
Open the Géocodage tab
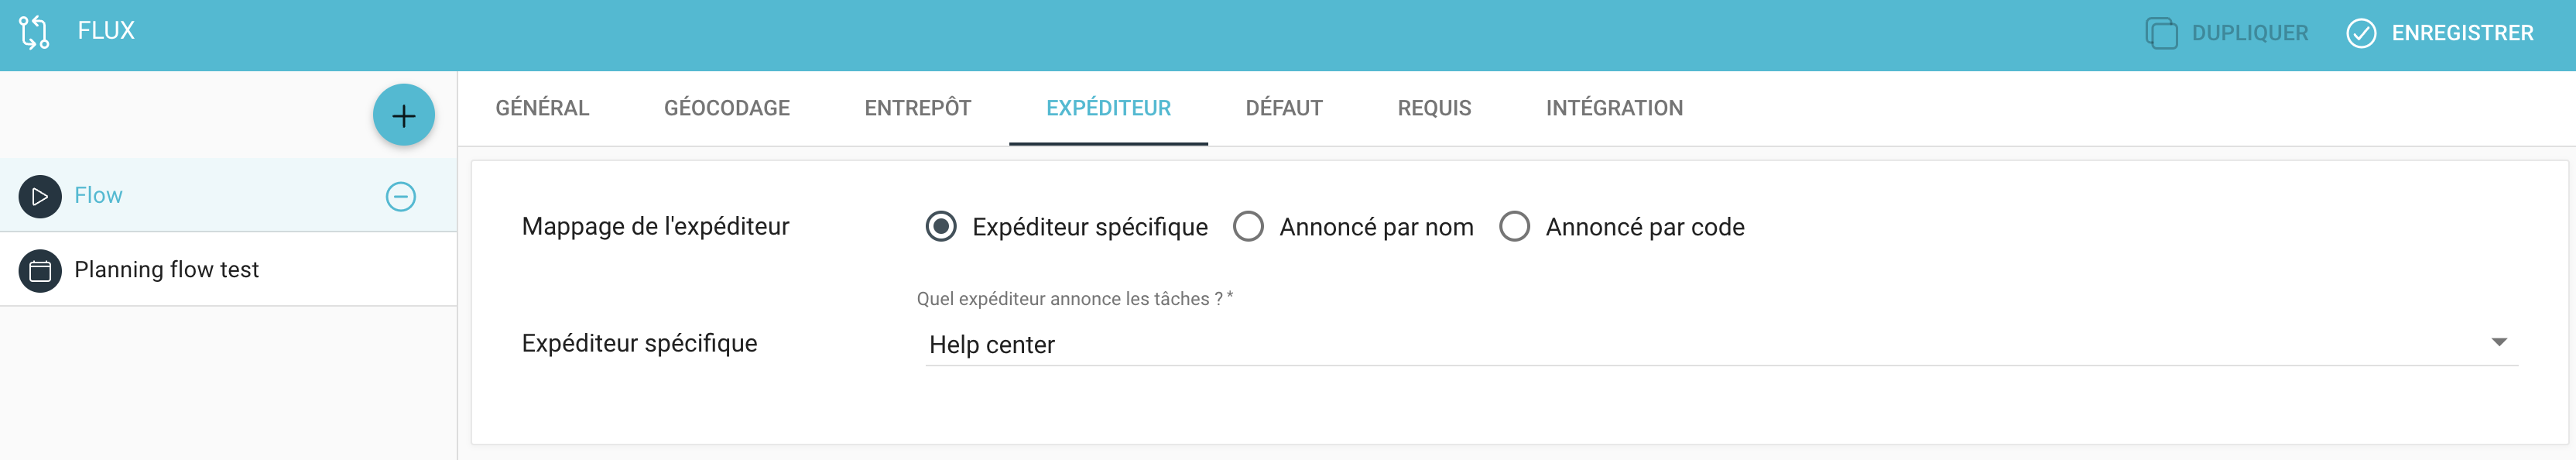727,108
